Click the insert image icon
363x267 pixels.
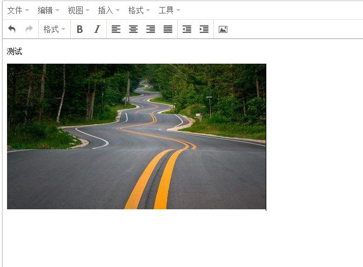coord(223,29)
